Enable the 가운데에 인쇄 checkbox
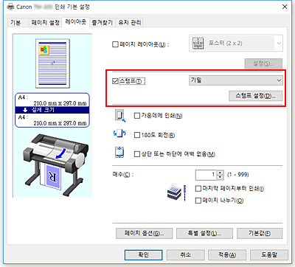Image resolution: width=295 pixels, height=267 pixels. coord(137,116)
